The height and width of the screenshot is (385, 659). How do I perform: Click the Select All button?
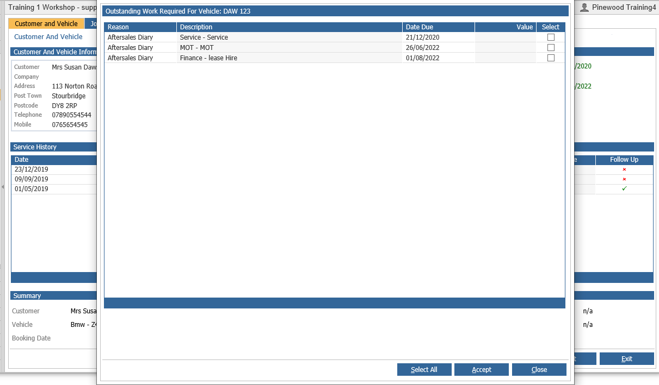pos(424,370)
